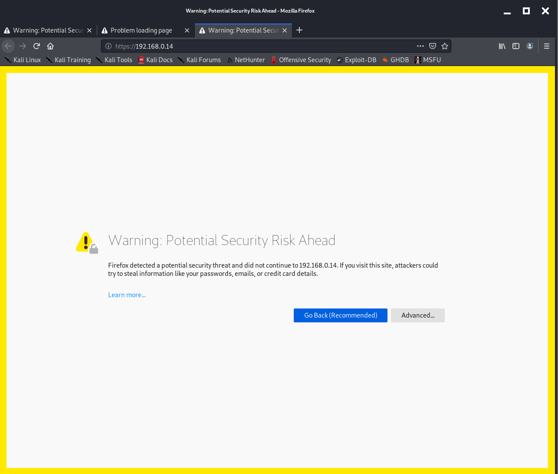Expand the Advanced options on the warning
558x474 pixels.
tap(417, 315)
